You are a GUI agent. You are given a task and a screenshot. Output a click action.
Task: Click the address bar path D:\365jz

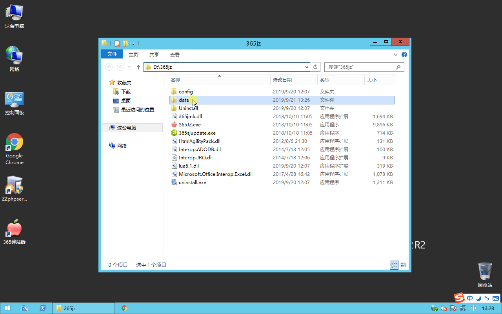[162, 67]
